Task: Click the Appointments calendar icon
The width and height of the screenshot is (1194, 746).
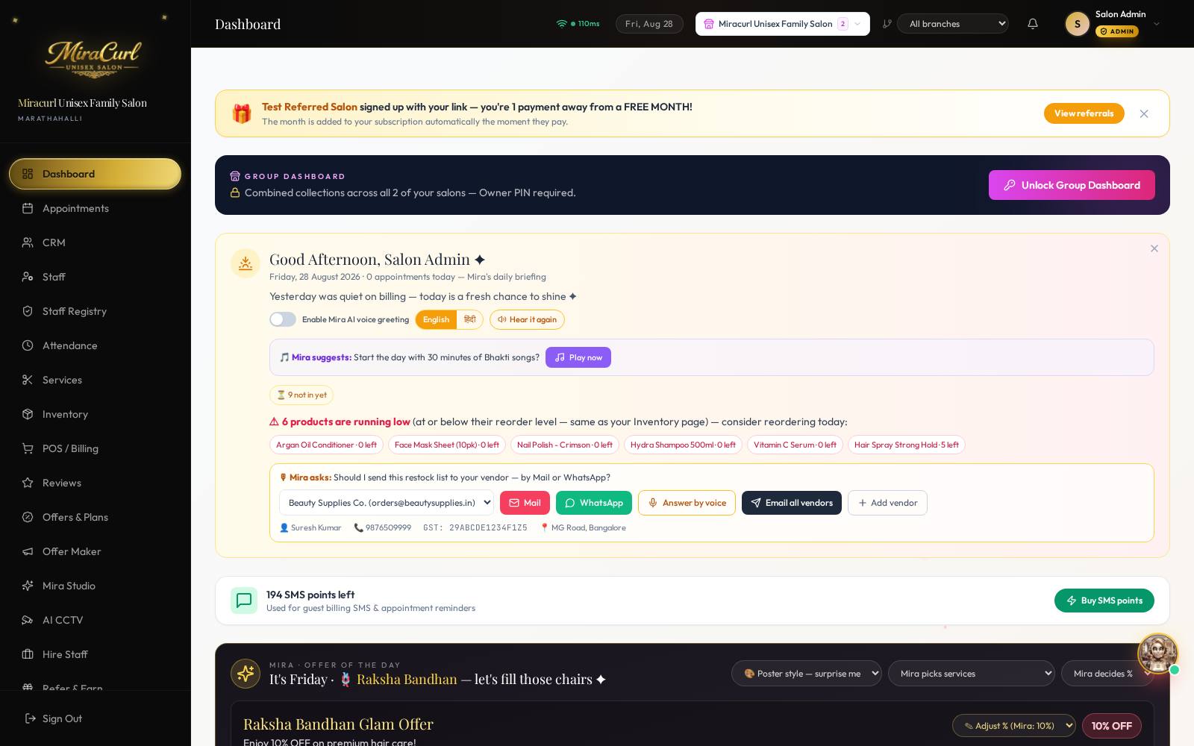Action: tap(28, 208)
